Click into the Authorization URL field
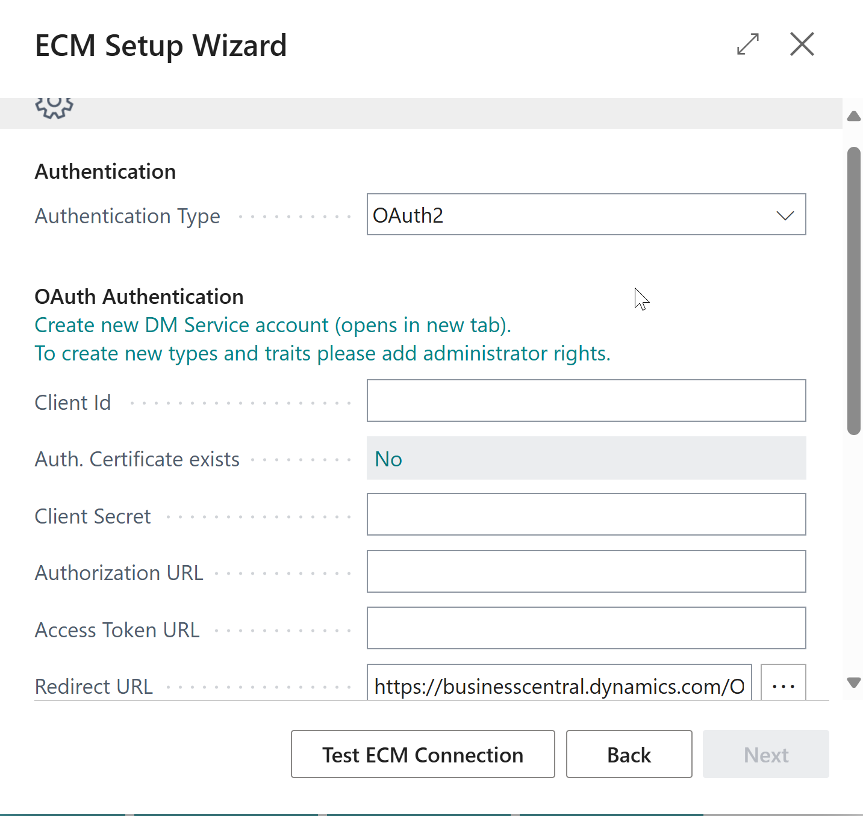 pos(586,572)
